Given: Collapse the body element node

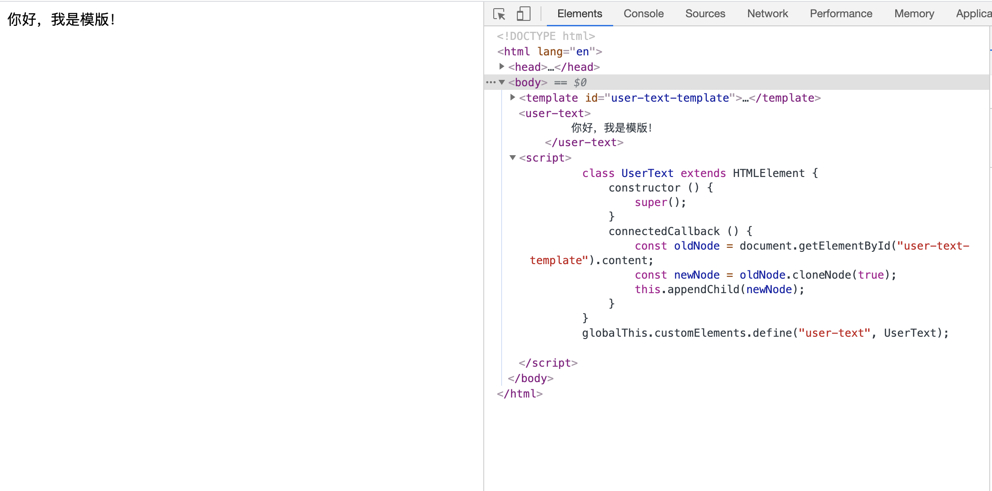Looking at the screenshot, I should click(502, 82).
